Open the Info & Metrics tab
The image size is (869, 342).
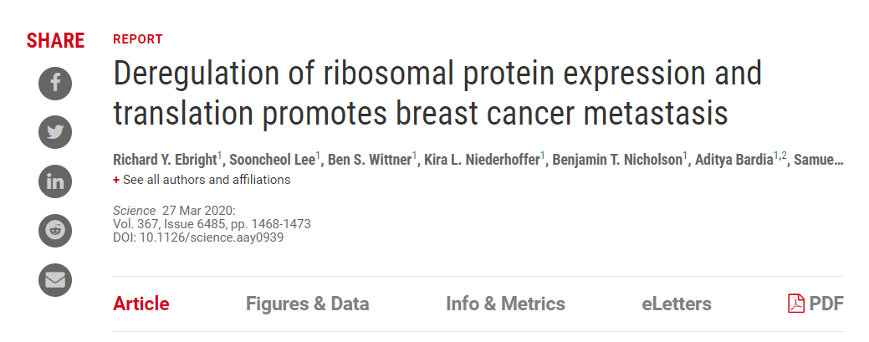click(x=505, y=304)
